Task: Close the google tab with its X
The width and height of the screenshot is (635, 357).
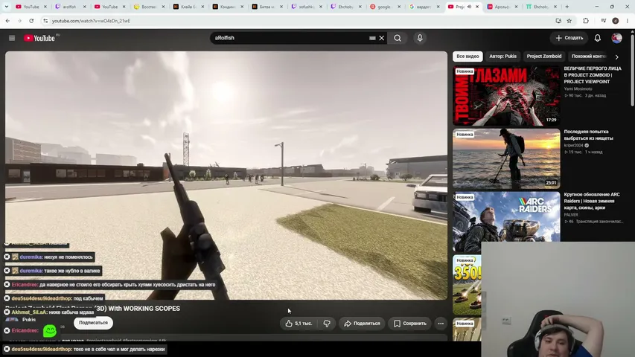Action: tap(399, 7)
